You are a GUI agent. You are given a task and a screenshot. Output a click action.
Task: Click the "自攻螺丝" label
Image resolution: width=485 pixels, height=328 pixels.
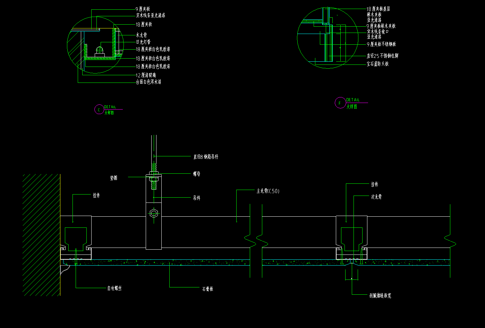pyautogui.click(x=114, y=288)
